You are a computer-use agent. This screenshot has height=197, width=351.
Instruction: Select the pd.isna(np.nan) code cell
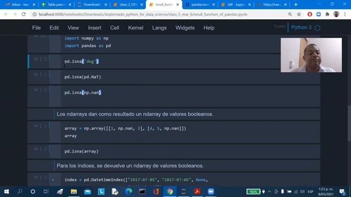pyautogui.click(x=174, y=96)
